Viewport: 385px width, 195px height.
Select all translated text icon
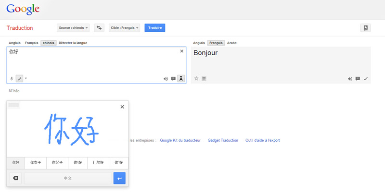[x=204, y=79]
